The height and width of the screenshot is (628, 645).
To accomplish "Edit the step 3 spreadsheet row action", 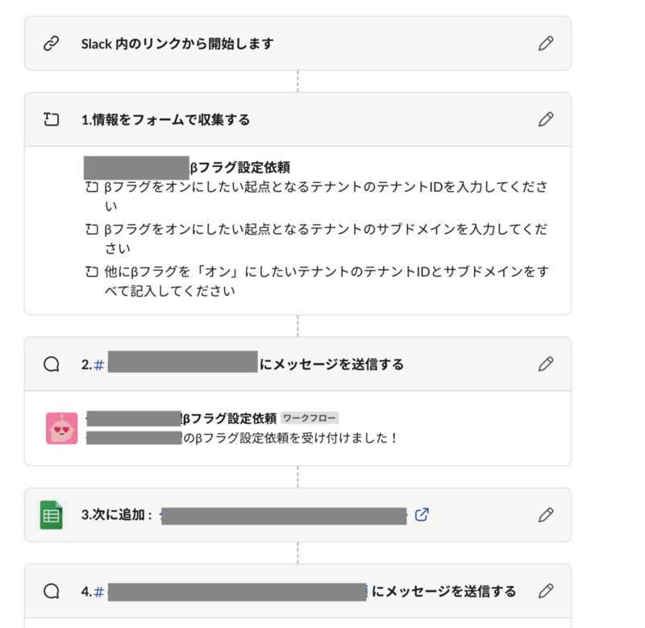I will point(546,515).
